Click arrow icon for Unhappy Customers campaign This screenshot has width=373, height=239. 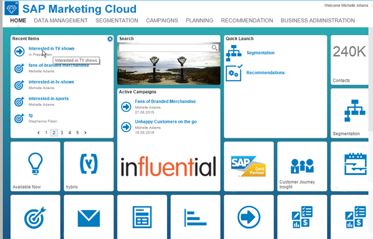click(126, 127)
